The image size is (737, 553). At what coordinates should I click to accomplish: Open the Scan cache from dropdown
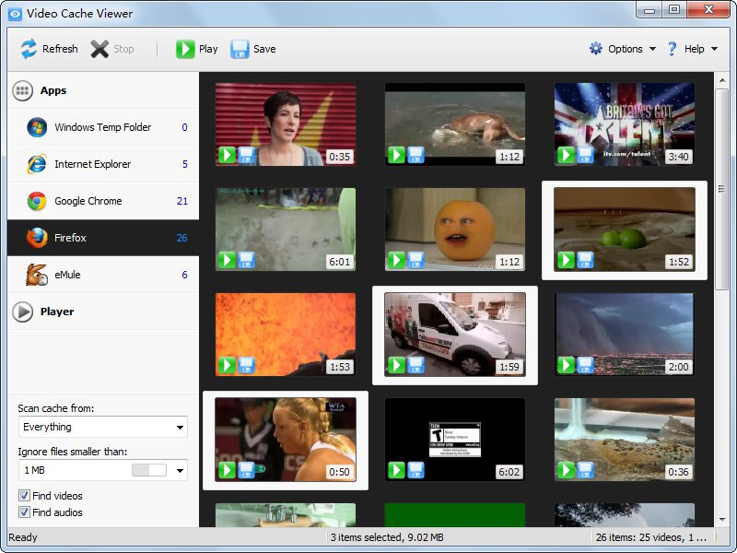click(102, 427)
